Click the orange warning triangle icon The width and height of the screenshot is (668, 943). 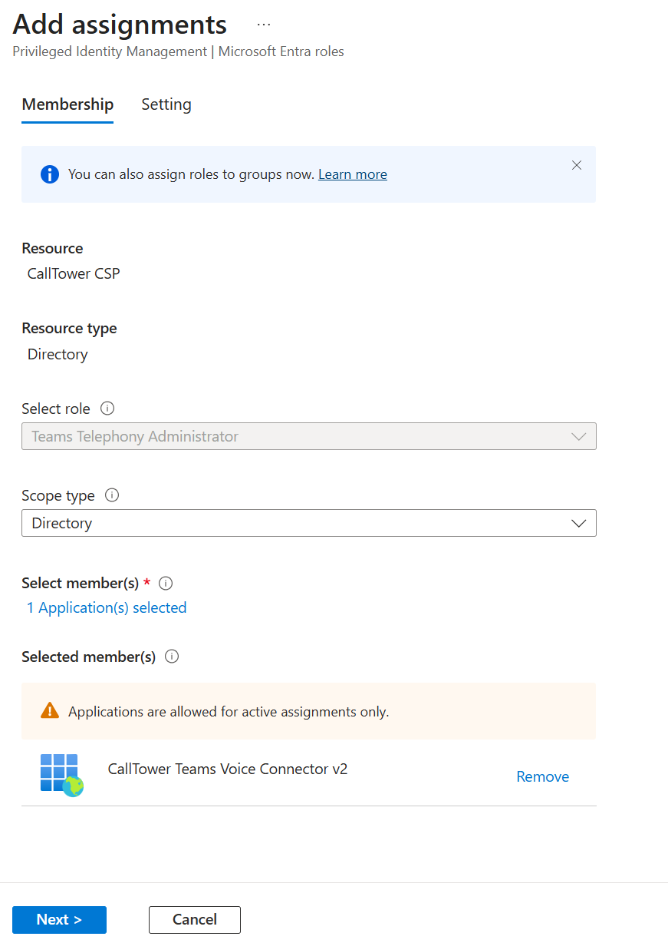(50, 710)
